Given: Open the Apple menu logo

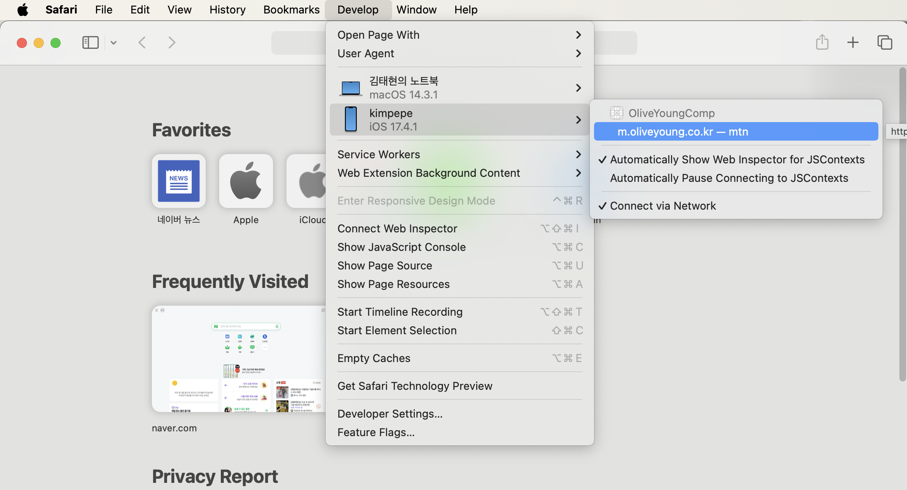Looking at the screenshot, I should 23,10.
